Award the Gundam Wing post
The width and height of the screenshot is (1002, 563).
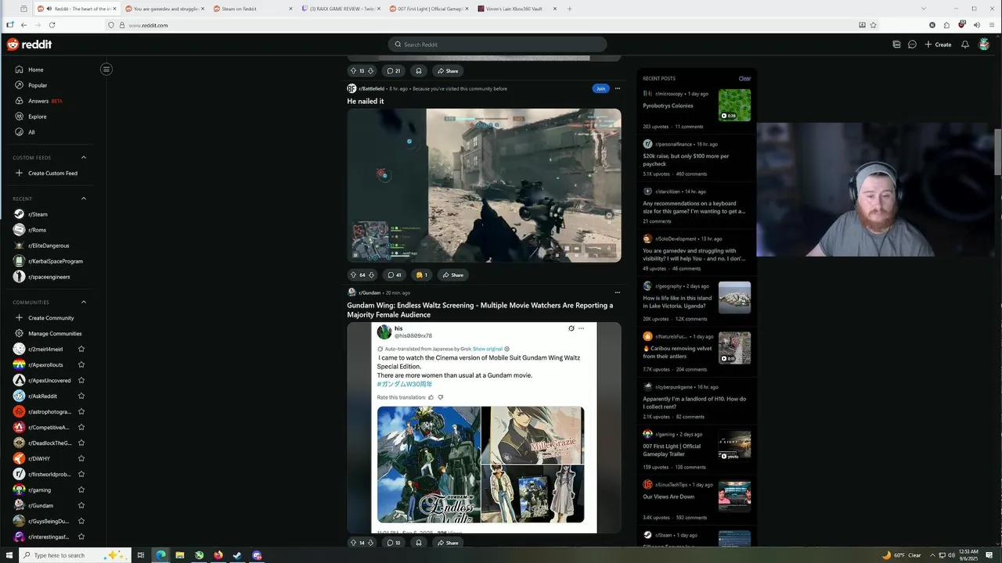pos(419,543)
